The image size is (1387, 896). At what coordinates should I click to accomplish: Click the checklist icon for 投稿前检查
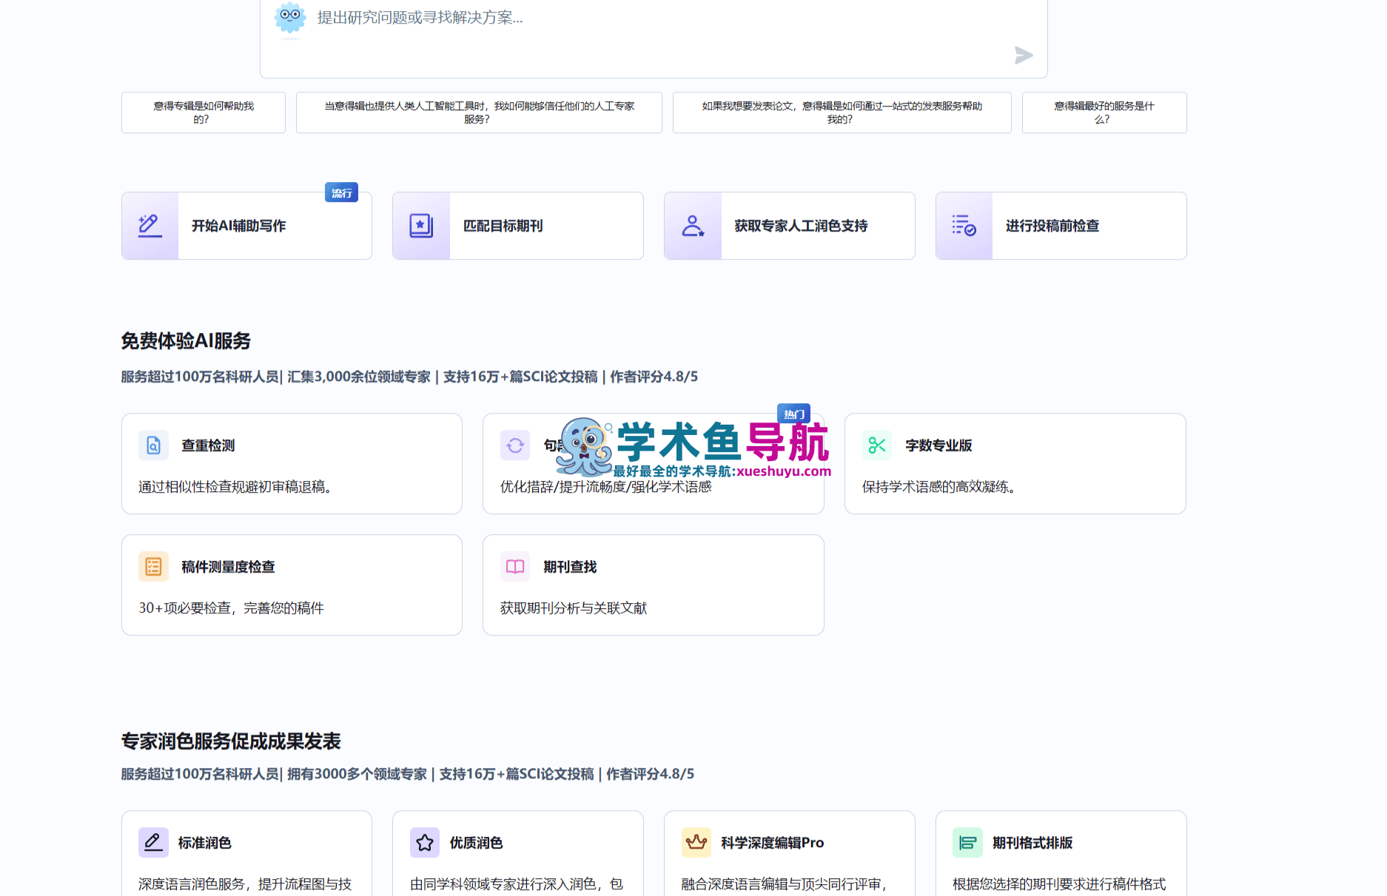[964, 226]
